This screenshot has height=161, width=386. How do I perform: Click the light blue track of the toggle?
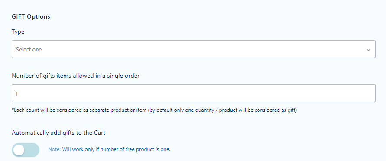tap(32, 150)
